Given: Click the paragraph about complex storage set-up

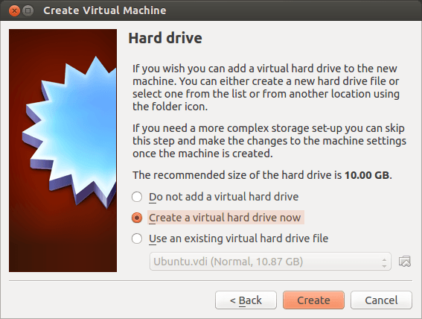Looking at the screenshot, I should (x=269, y=141).
